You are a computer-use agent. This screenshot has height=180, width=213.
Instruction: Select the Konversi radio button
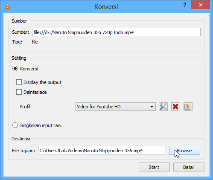point(15,69)
